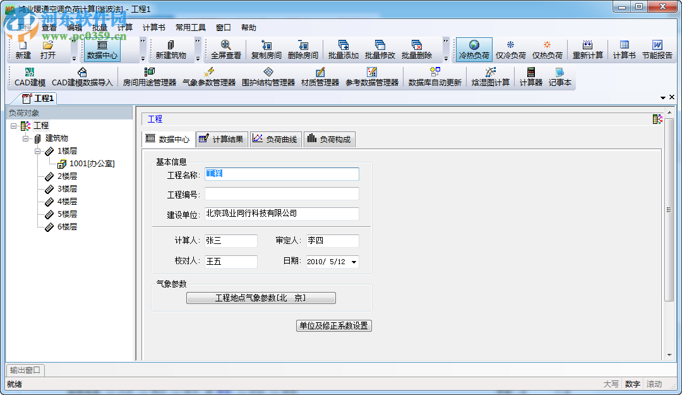Open the 窗口 menu

click(x=223, y=27)
